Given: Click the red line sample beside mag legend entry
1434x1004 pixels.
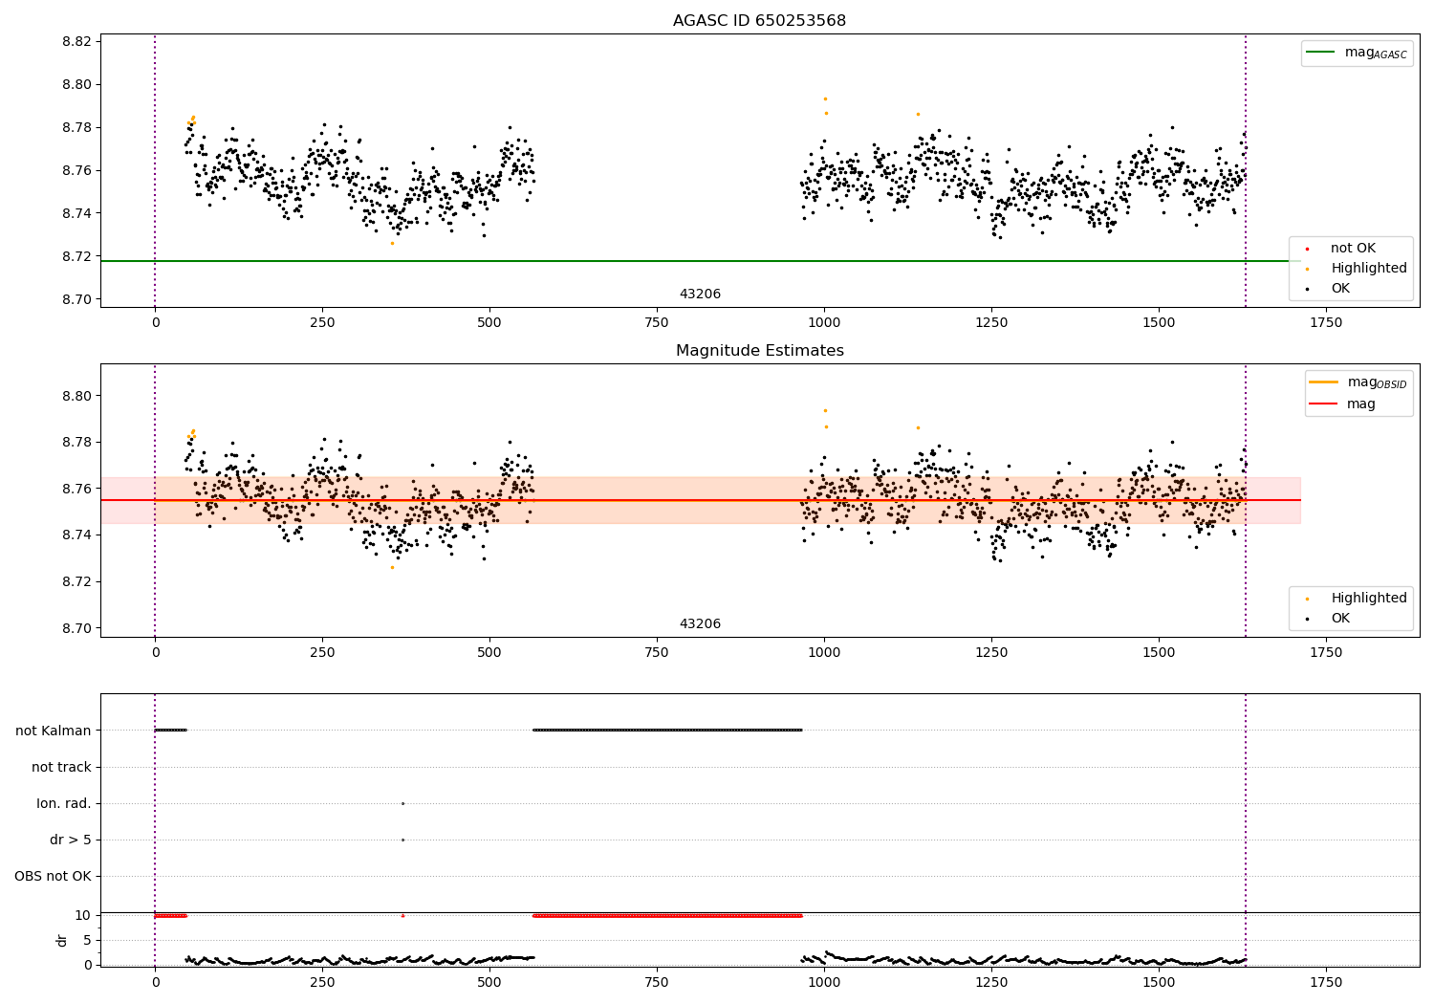Looking at the screenshot, I should click(1324, 404).
